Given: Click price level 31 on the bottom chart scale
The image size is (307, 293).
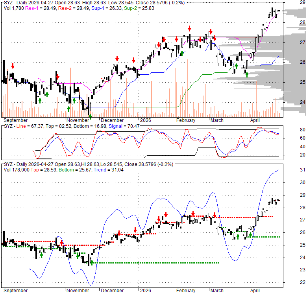Looking at the screenshot, I should [303, 170].
